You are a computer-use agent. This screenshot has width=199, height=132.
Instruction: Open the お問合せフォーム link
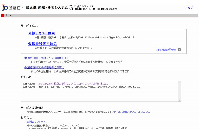coord(36,121)
